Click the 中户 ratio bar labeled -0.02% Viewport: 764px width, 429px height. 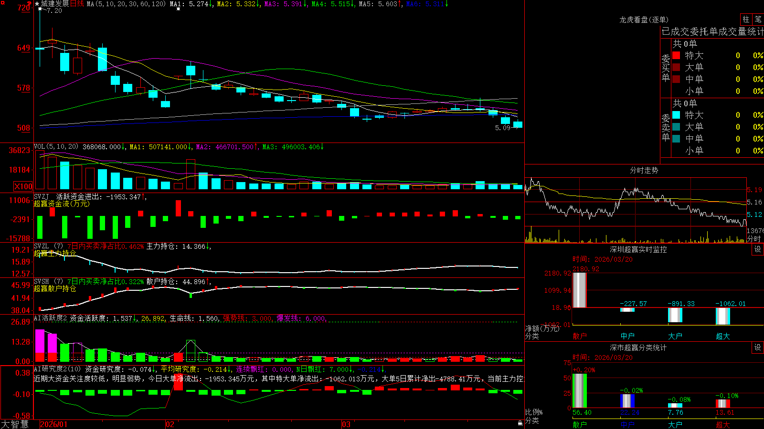(627, 401)
